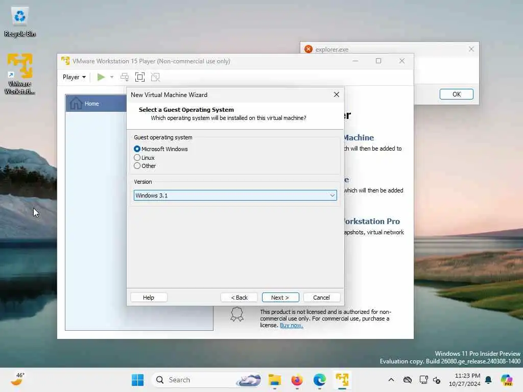523x392 pixels.
Task: Close the explorer.exe error dialog
Action: (x=471, y=49)
